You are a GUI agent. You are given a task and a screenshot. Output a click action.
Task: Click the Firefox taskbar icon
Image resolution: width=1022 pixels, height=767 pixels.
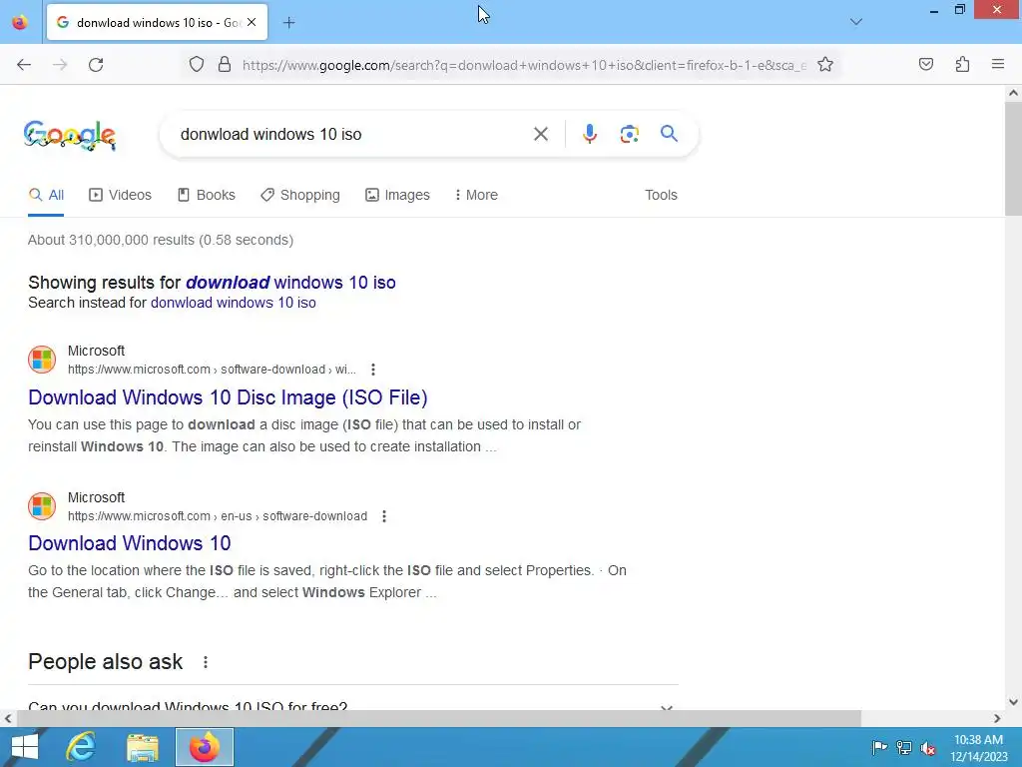coord(204,747)
